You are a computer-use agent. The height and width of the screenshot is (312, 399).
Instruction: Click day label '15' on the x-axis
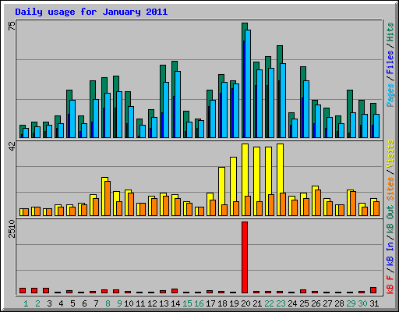[187, 303]
